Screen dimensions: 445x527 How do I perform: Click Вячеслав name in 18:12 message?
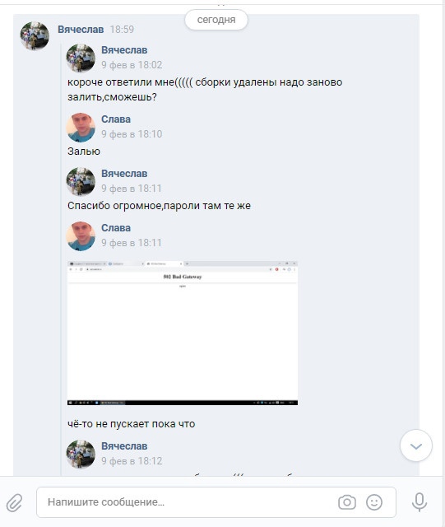pos(124,446)
